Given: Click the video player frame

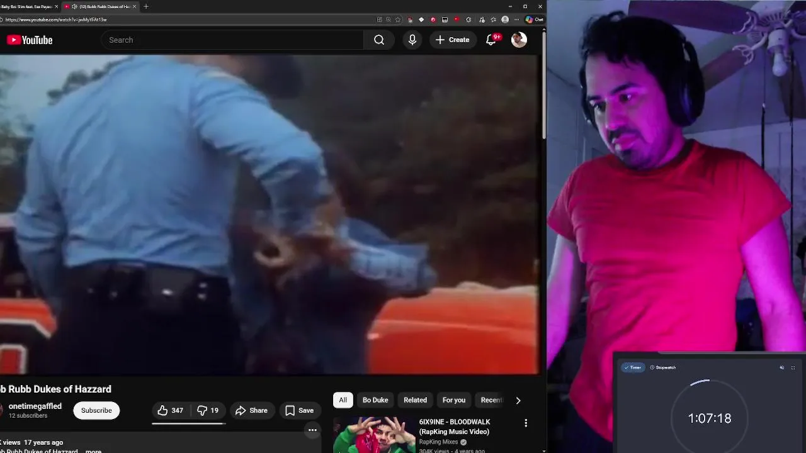Looking at the screenshot, I should (270, 215).
